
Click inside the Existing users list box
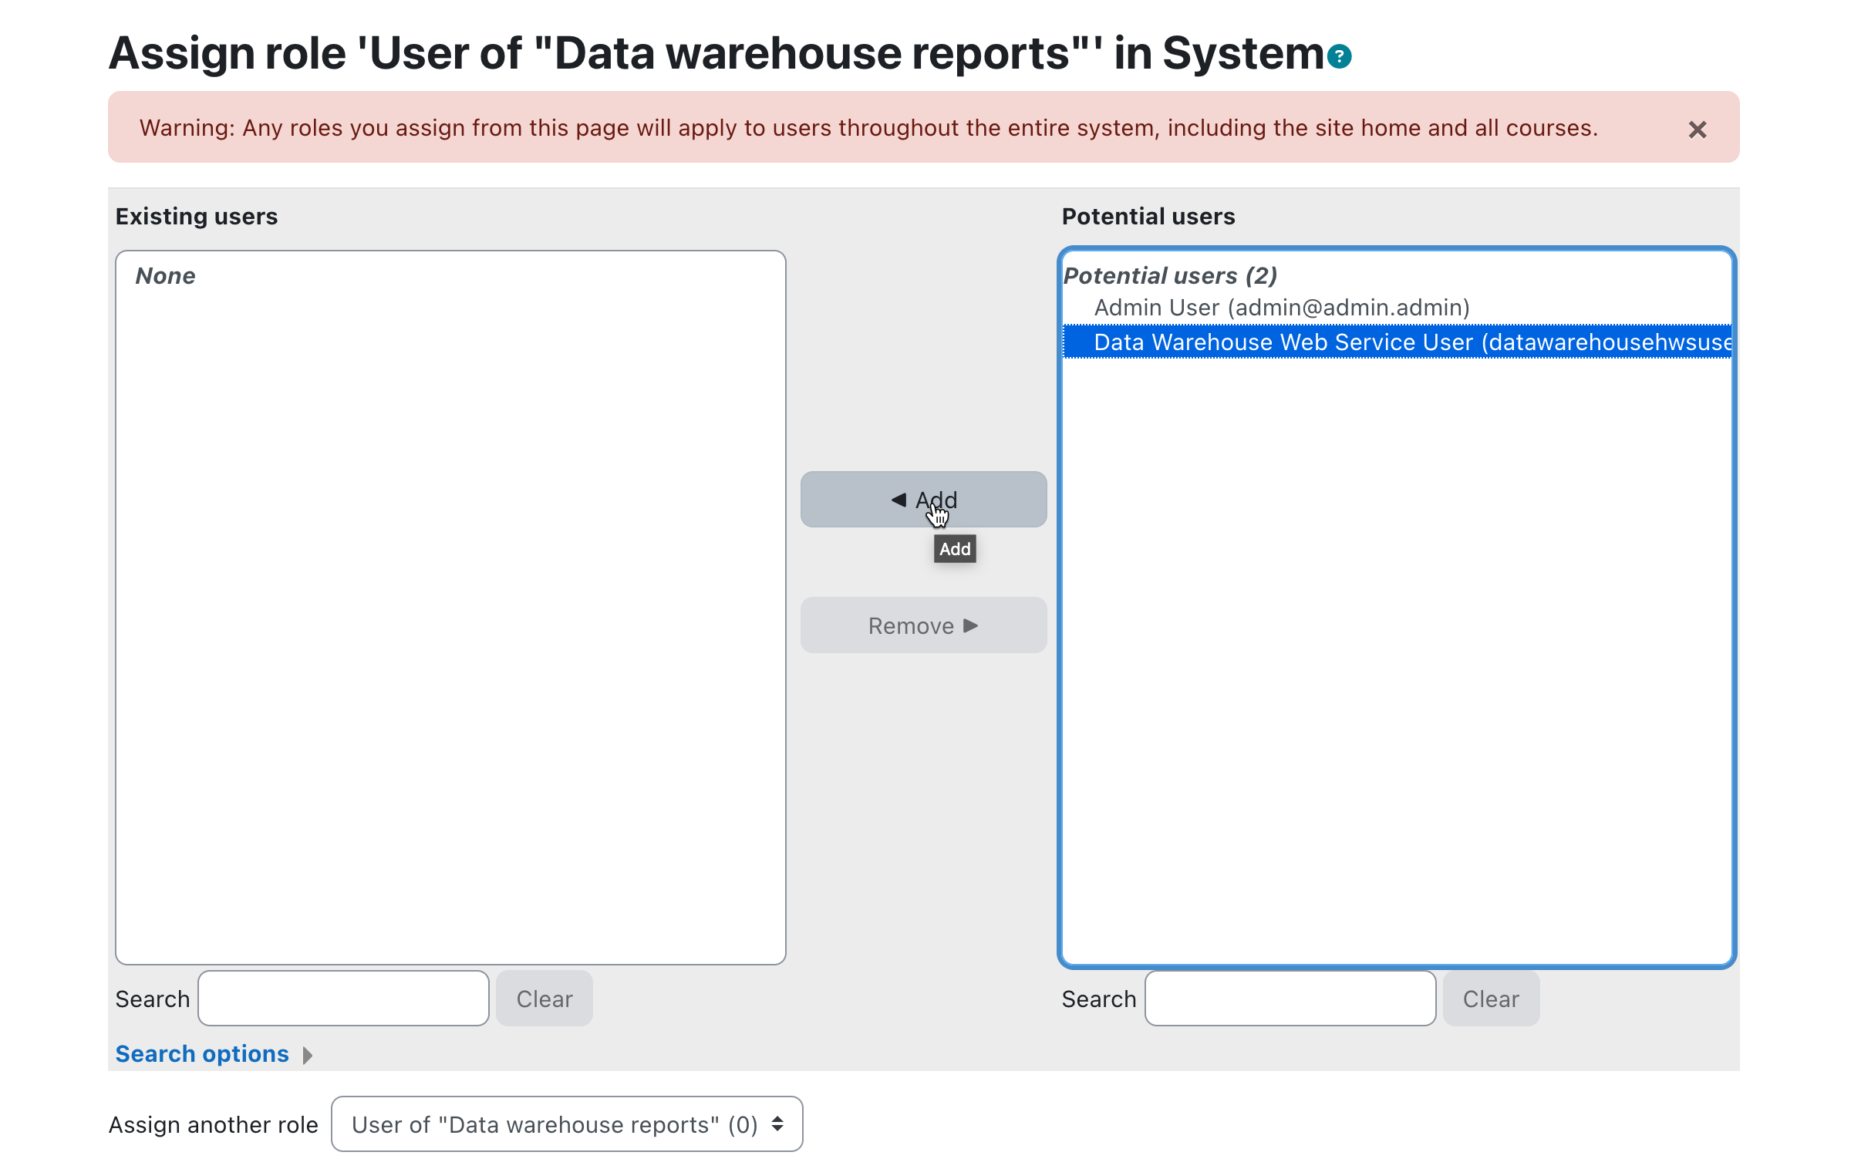pos(450,617)
